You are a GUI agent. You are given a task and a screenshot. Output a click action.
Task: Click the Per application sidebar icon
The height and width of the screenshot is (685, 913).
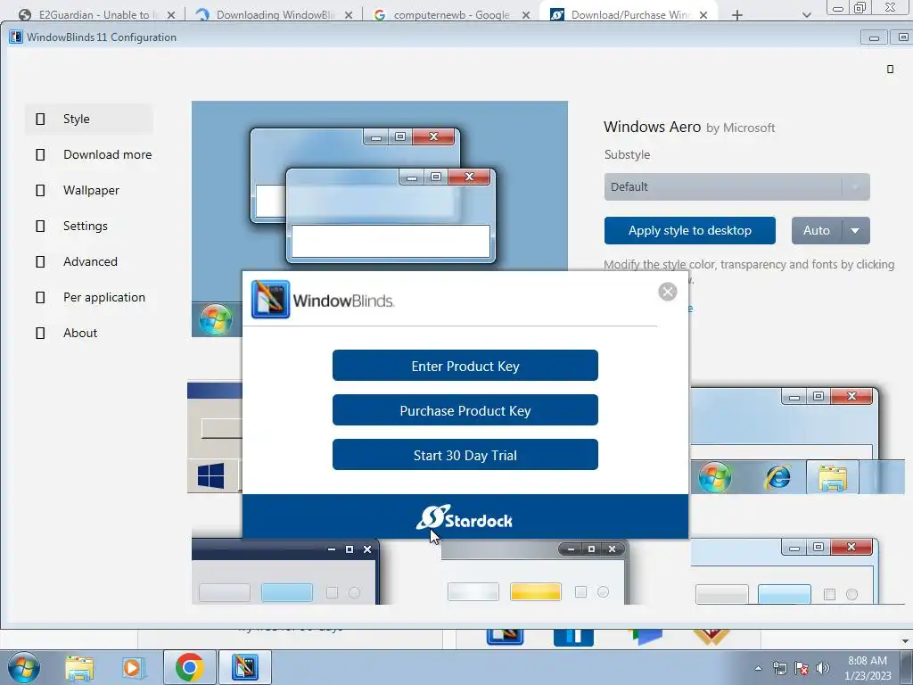tap(40, 297)
